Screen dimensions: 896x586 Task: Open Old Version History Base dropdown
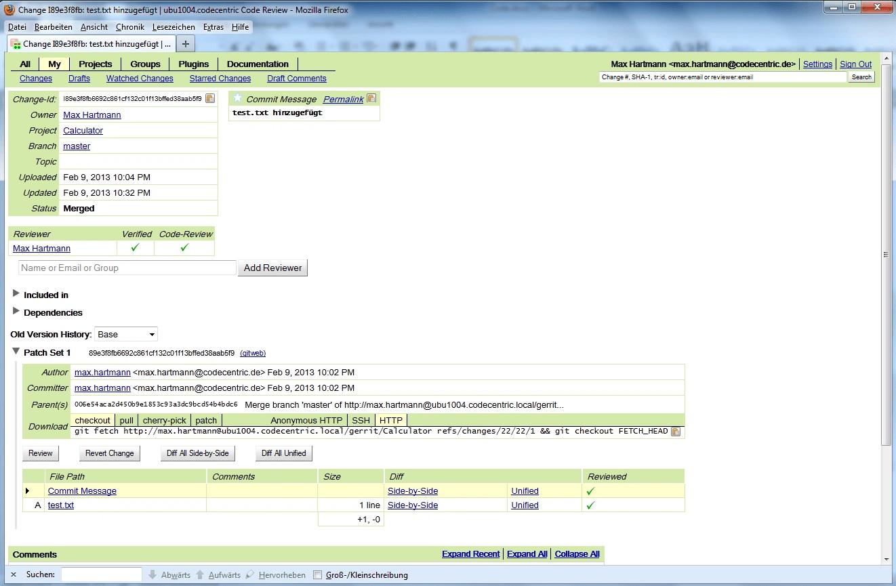[x=126, y=334]
